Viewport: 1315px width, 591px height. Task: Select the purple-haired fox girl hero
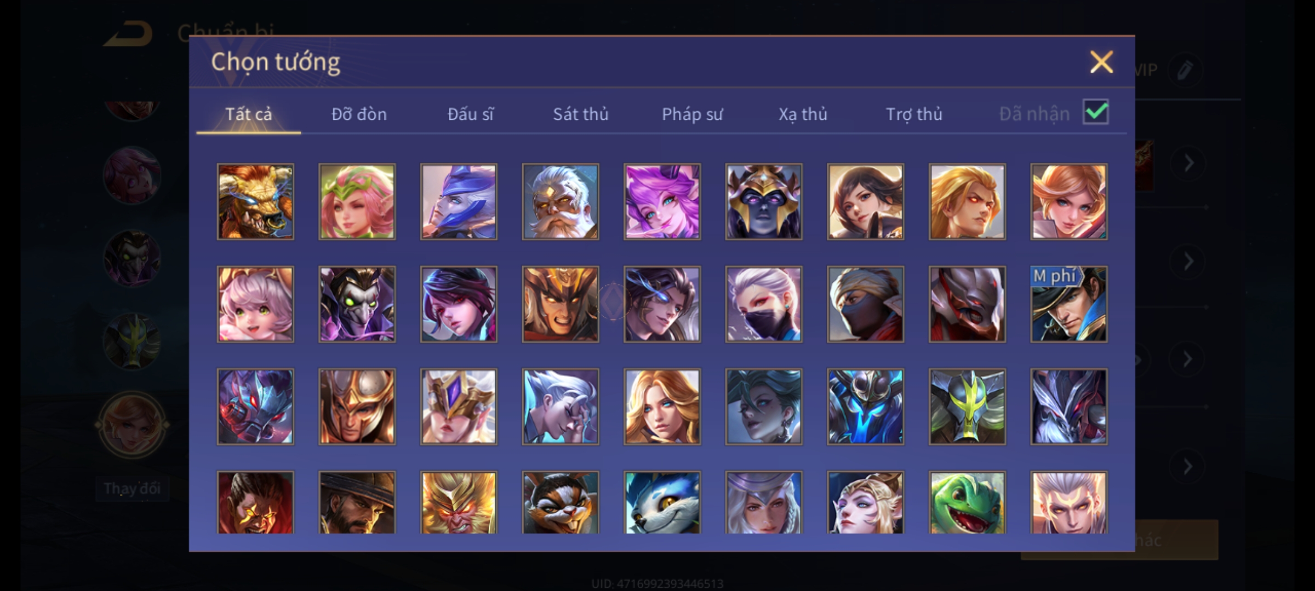tap(662, 202)
